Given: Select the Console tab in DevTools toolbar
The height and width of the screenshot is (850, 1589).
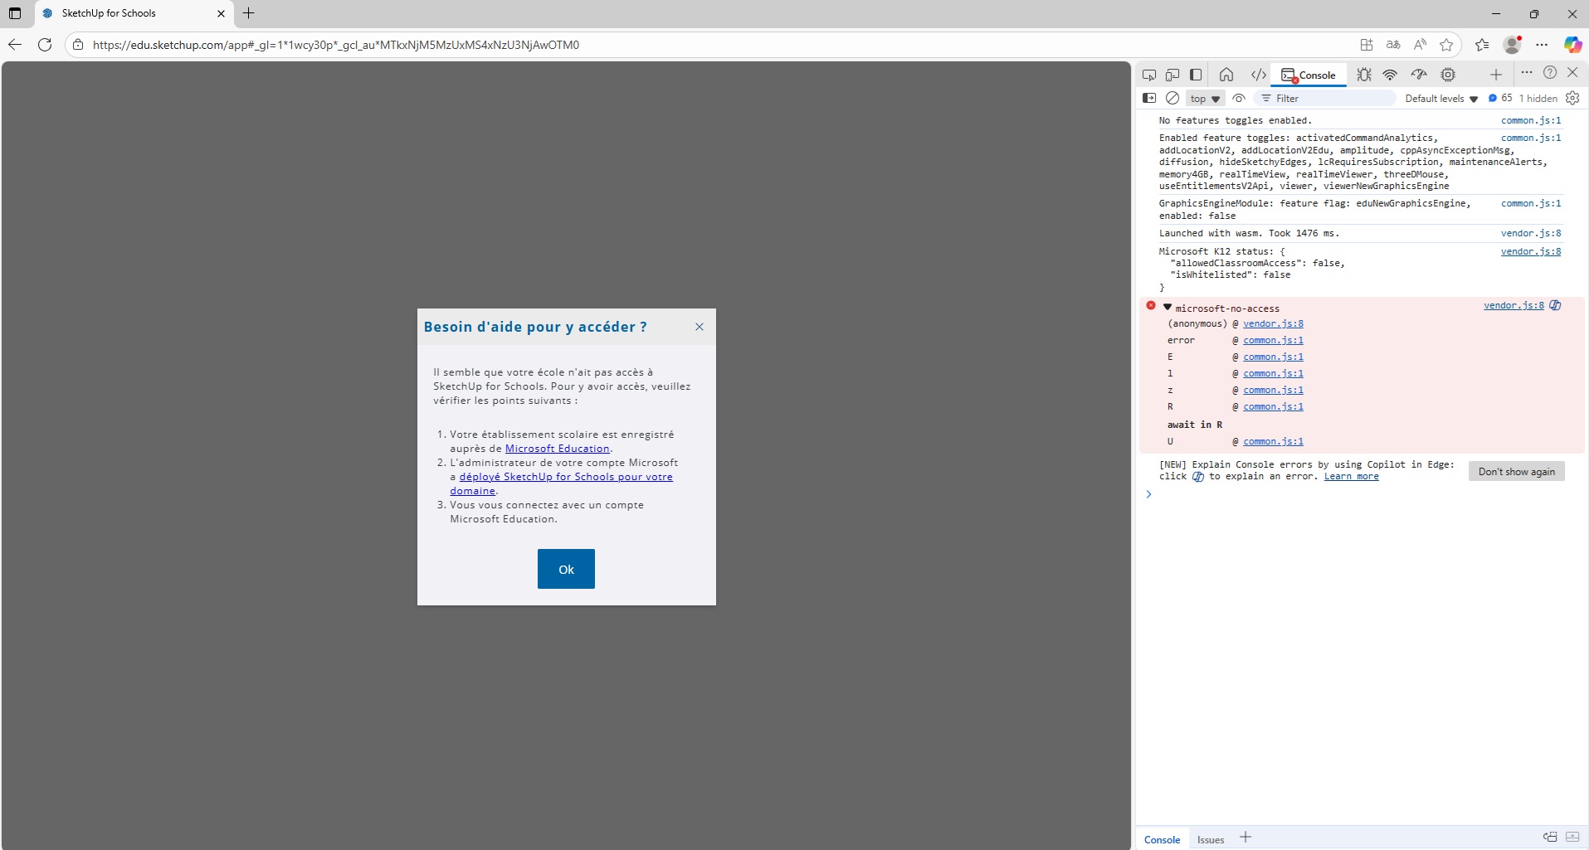Looking at the screenshot, I should [x=1309, y=75].
